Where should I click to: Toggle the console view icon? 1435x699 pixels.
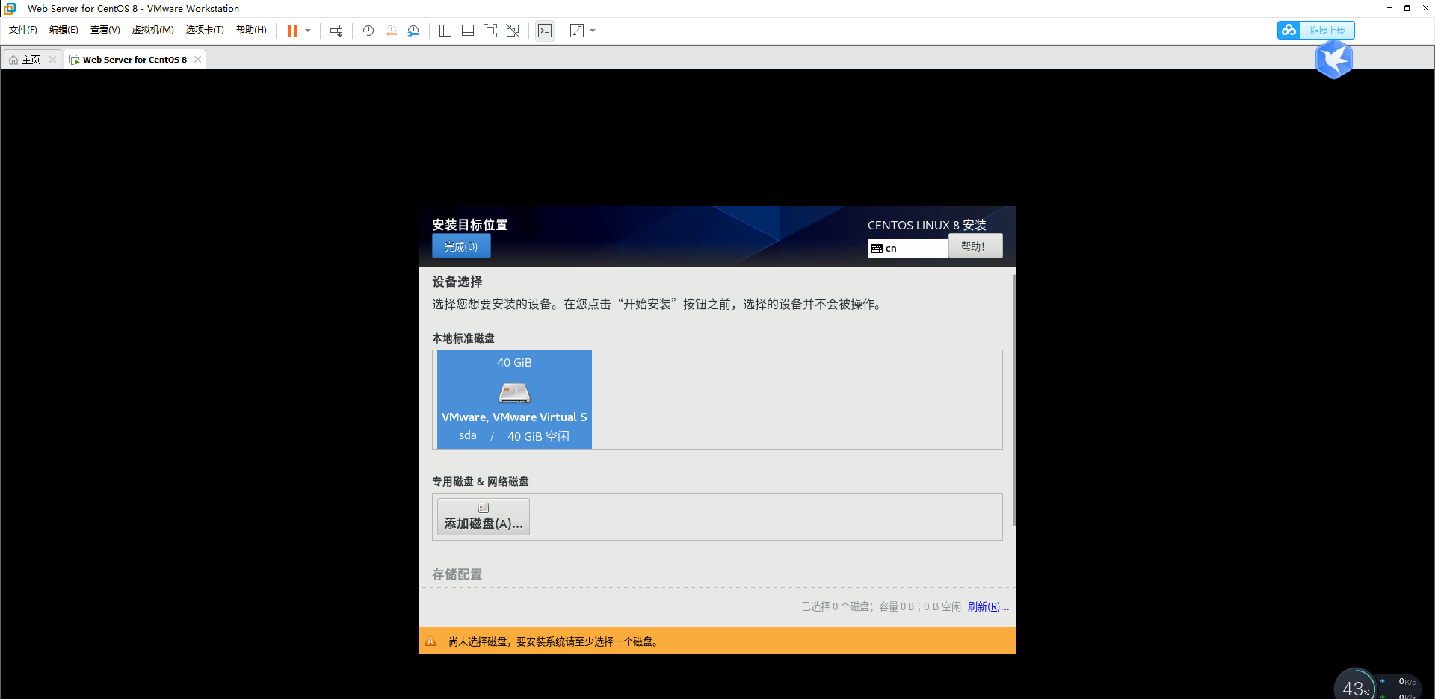545,31
